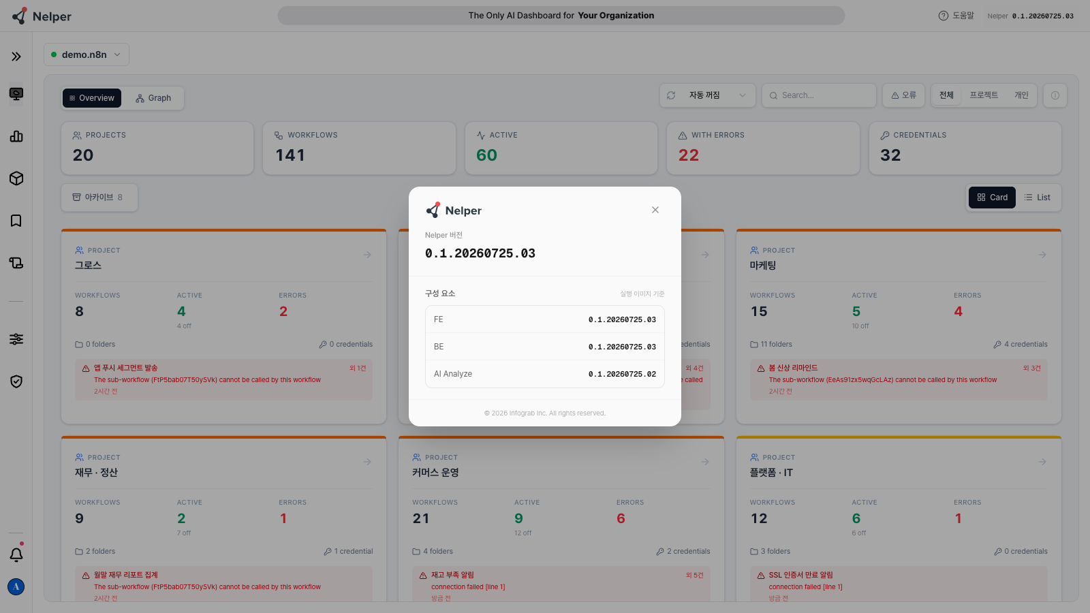Select the AI Analyze component version row

coord(545,374)
